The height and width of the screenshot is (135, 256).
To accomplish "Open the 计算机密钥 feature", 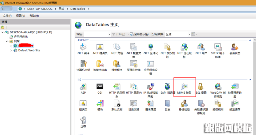I will [83, 66].
